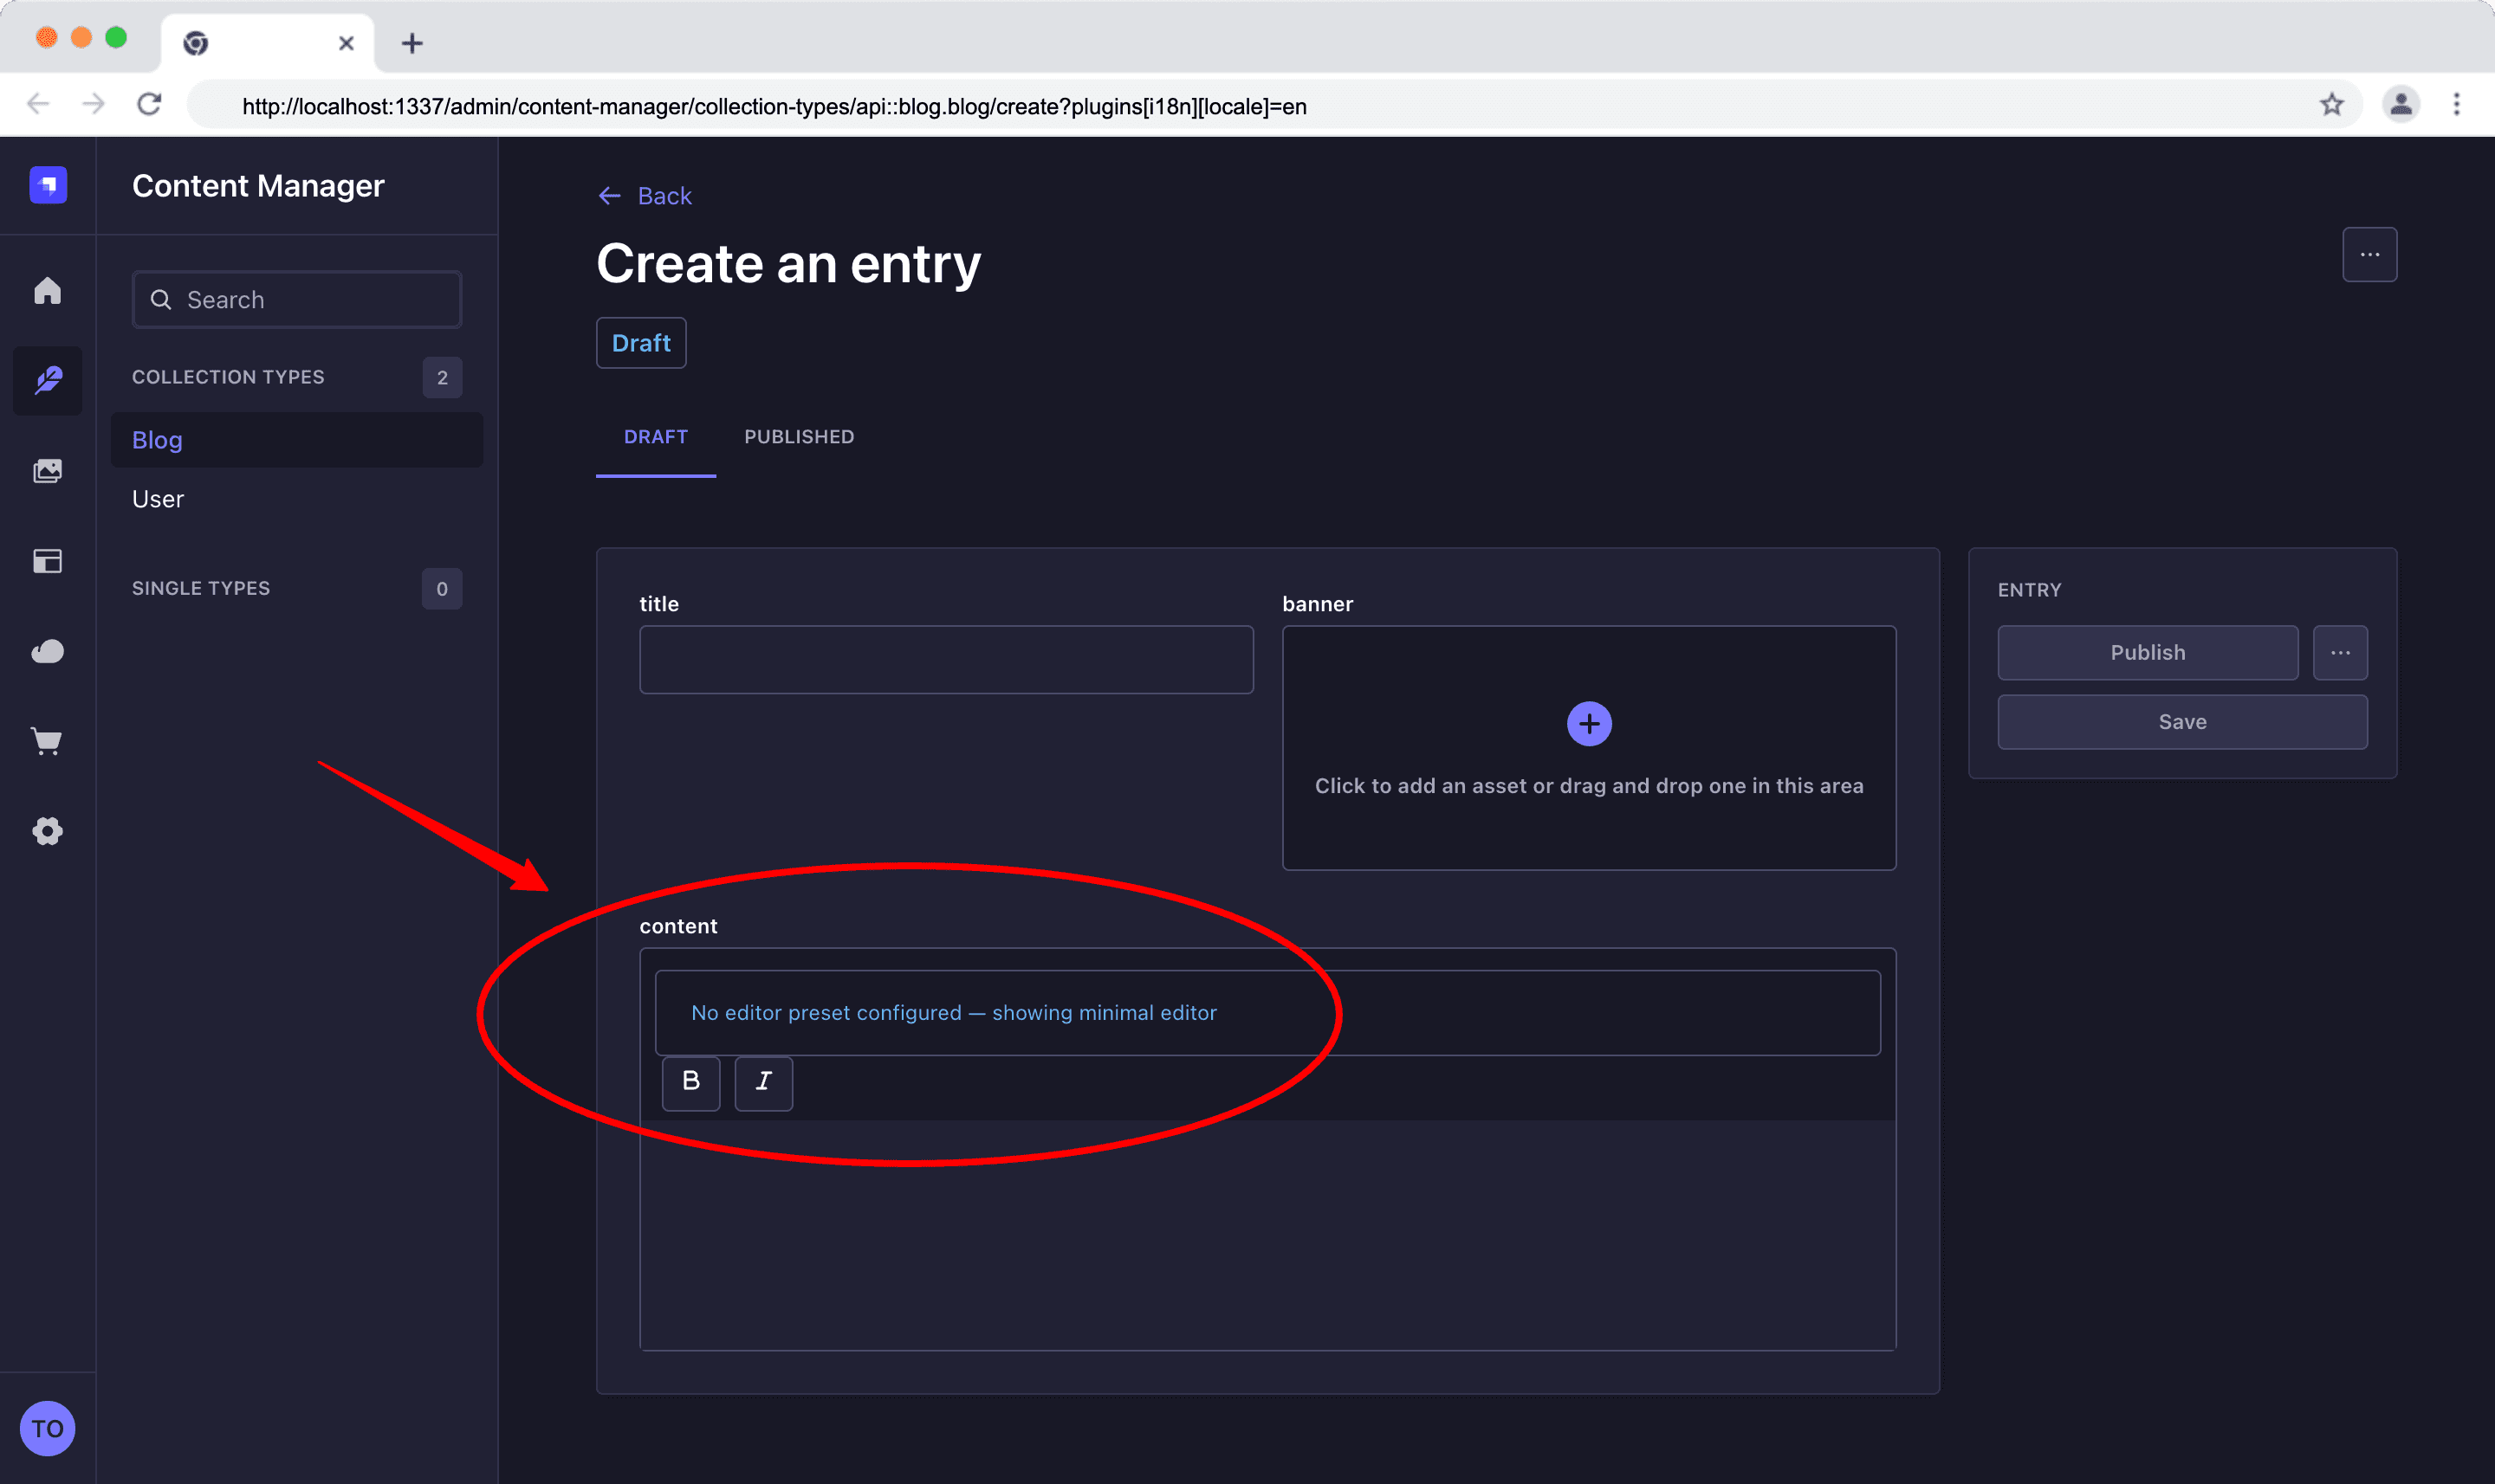The width and height of the screenshot is (2495, 1484).
Task: Switch to the DRAFT tab
Action: tap(655, 437)
